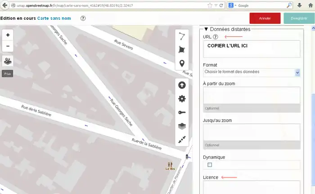This screenshot has height=194, width=315.
Task: Open permissions key icon
Action: coord(182,113)
